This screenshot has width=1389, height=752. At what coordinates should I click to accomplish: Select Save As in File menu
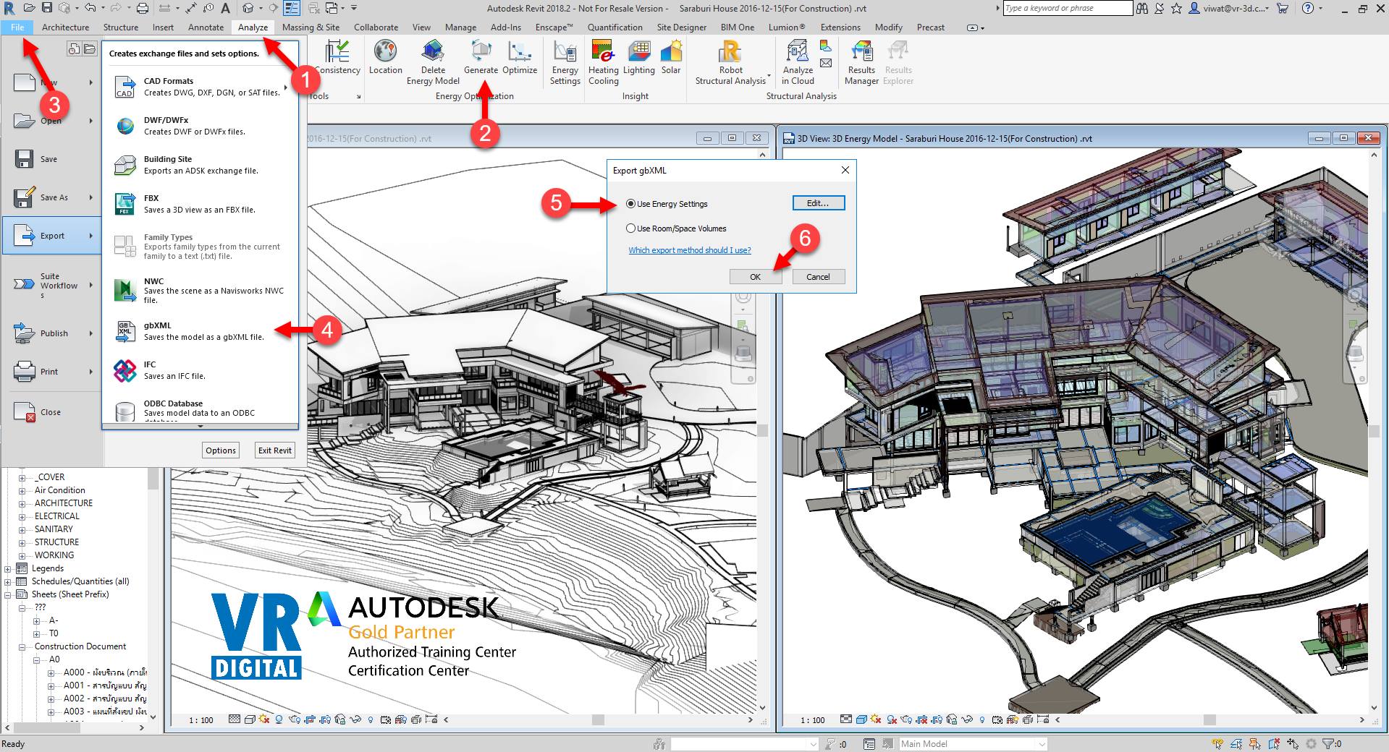click(x=52, y=197)
